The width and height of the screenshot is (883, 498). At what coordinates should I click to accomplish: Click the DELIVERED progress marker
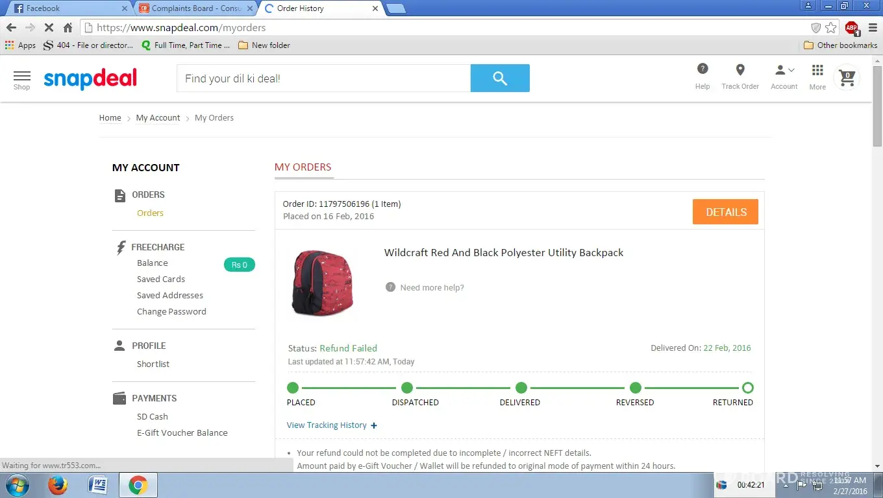tap(521, 388)
